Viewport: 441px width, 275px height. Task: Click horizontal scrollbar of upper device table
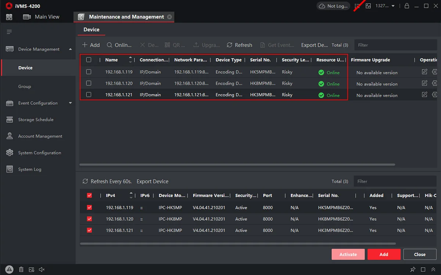237,164
